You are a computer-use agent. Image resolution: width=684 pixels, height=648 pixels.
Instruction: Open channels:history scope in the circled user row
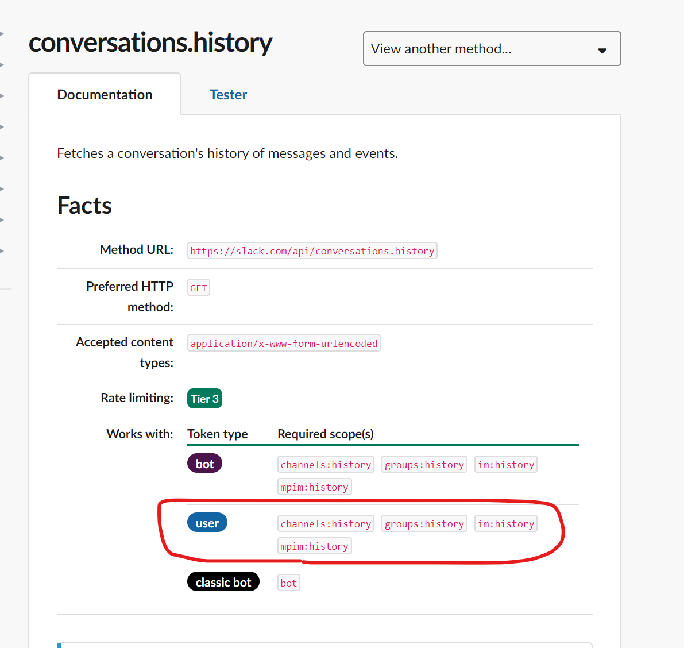tap(326, 523)
